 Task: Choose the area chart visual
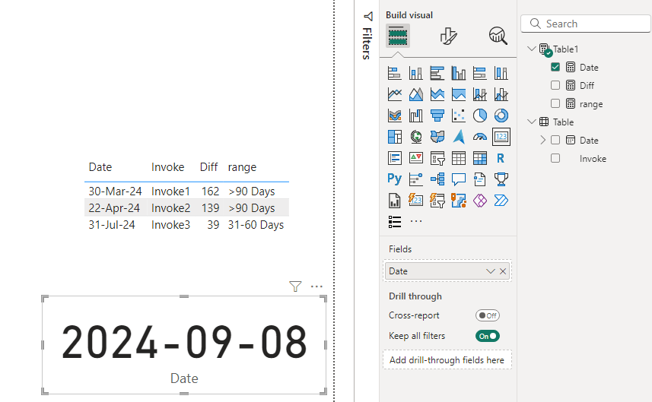416,94
